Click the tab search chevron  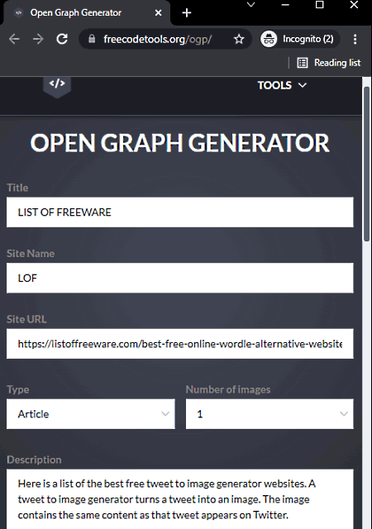point(250,5)
